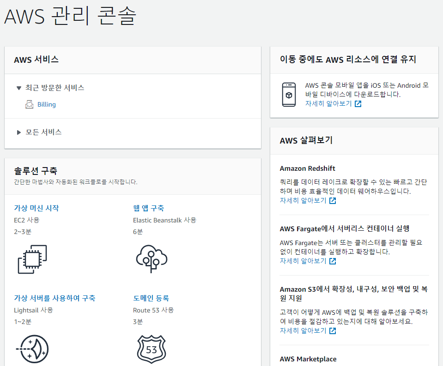Open 자세히 알아보기 under Amazon S3 backup

[303, 331]
